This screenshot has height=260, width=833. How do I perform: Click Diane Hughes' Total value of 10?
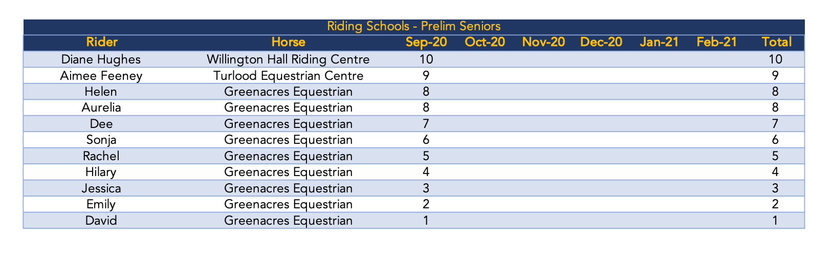click(x=776, y=59)
